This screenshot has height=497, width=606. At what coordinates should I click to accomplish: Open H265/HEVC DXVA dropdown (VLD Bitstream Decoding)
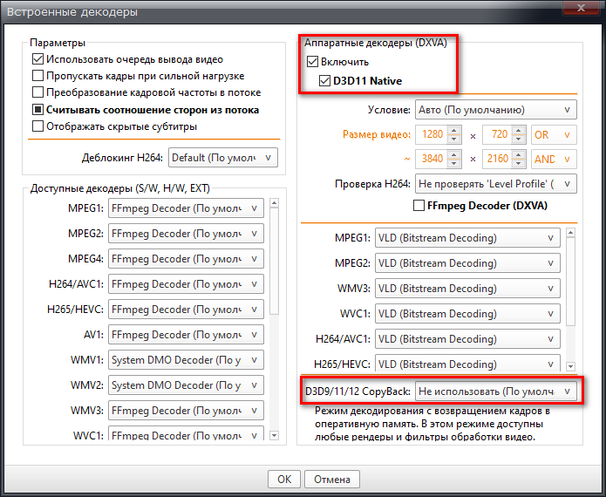(x=467, y=364)
